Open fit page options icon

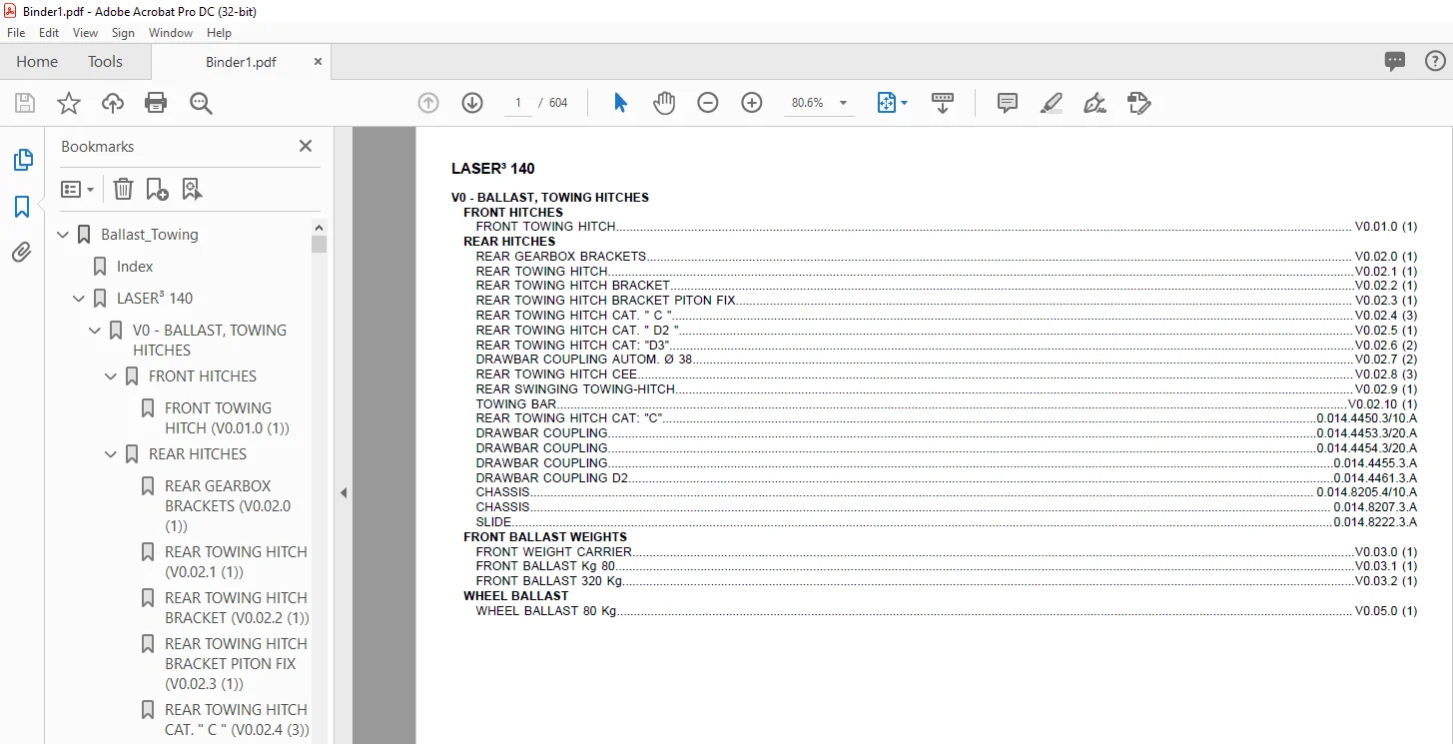[x=892, y=103]
